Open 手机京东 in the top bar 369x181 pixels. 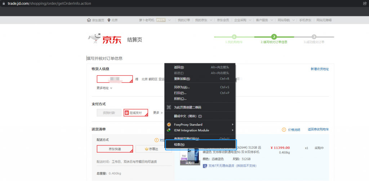point(305,20)
